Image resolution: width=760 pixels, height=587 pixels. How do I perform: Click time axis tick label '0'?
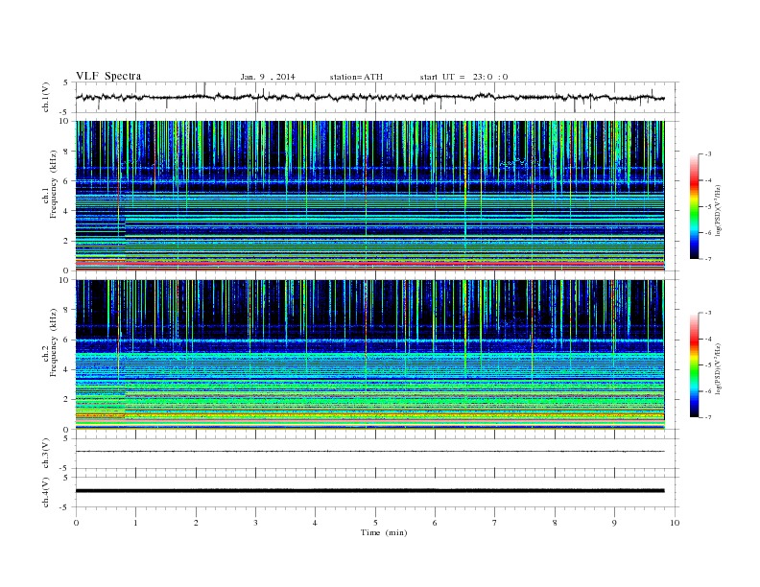point(76,523)
